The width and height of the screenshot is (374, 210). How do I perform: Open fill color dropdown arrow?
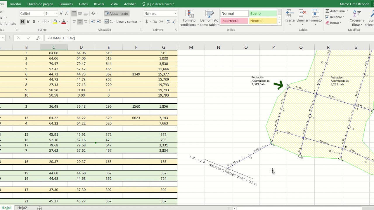point(59,22)
